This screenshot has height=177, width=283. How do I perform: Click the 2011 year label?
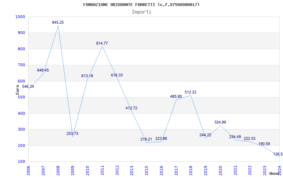coord(102,170)
